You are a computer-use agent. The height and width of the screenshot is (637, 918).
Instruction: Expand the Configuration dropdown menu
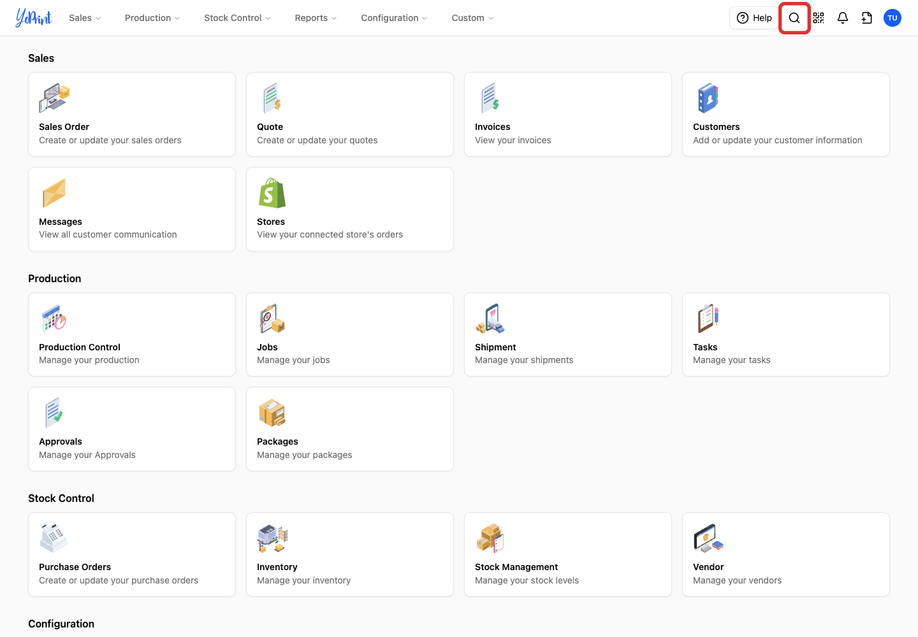point(394,18)
